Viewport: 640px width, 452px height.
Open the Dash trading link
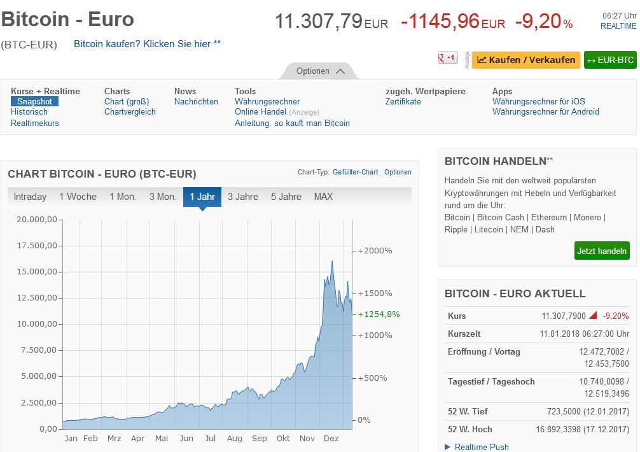coord(545,229)
